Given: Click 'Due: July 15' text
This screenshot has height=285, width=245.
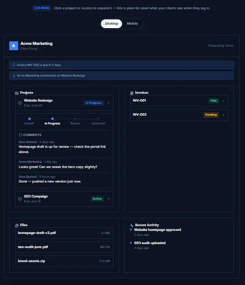Looking at the screenshot, I should click(32, 201).
